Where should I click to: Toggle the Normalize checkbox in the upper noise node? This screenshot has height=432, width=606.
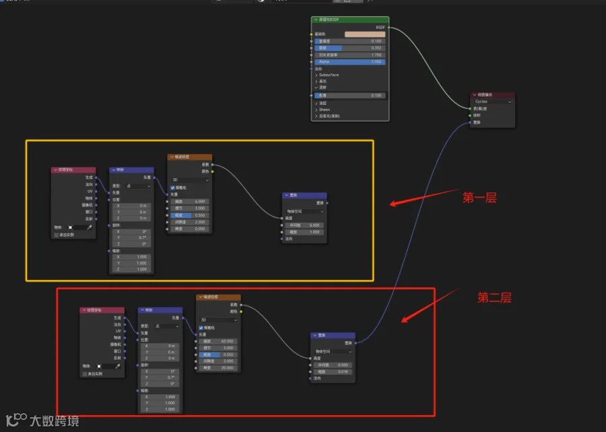pyautogui.click(x=172, y=188)
